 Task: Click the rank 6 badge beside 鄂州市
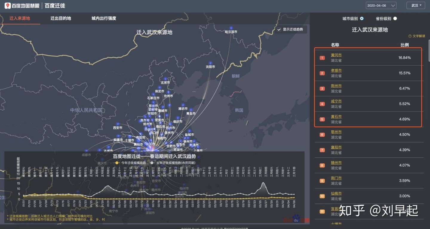click(322, 135)
